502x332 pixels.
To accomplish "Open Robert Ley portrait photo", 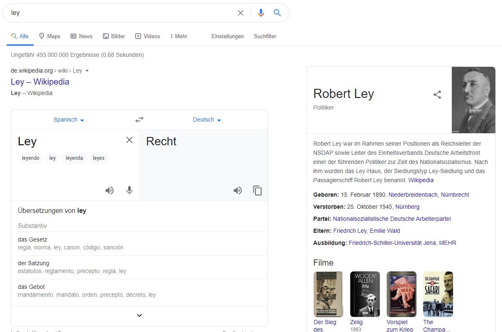I will coord(473,100).
